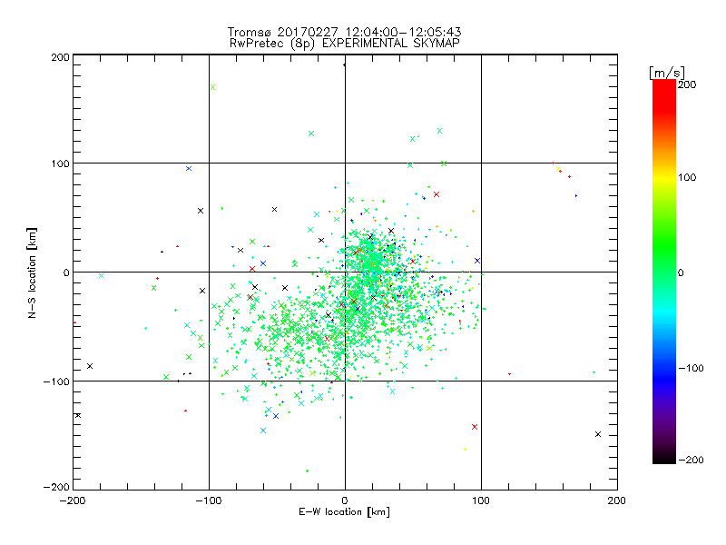This screenshot has height=545, width=726.
Task: Click the subtitle "RwPretec (8p) EXPERIMENTAL SKYMAP"
Action: pos(345,43)
